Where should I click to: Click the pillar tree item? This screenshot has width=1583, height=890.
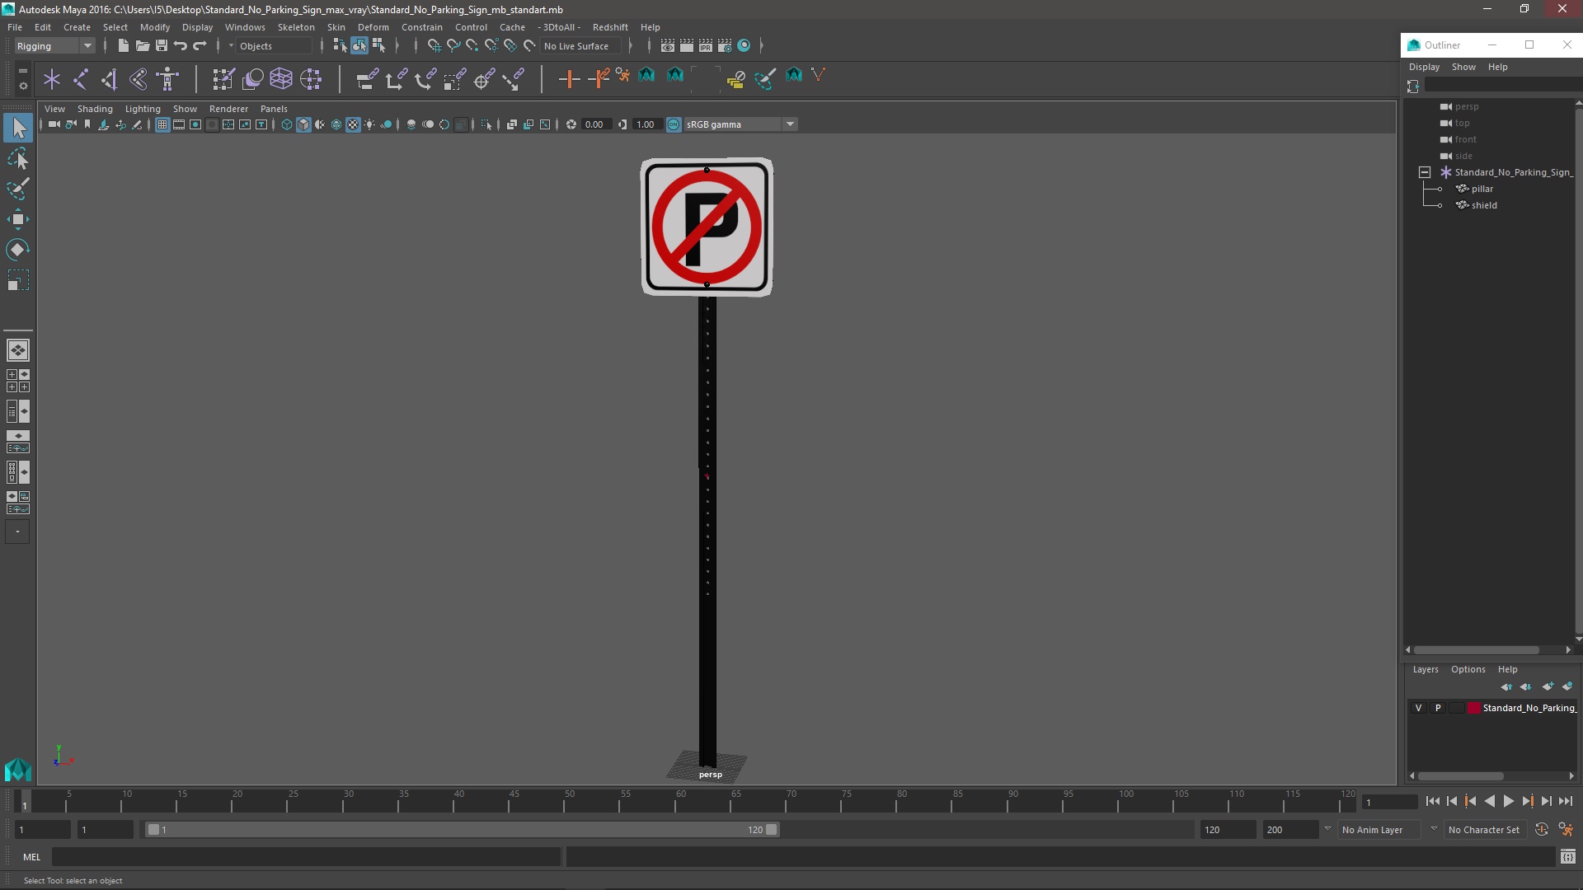pyautogui.click(x=1481, y=188)
